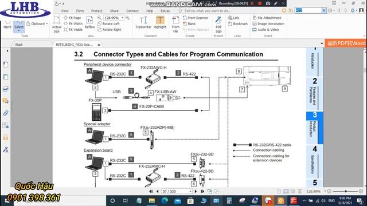367x206 pixels.
Task: Open File Explorer from the taskbar
Action: point(152,201)
